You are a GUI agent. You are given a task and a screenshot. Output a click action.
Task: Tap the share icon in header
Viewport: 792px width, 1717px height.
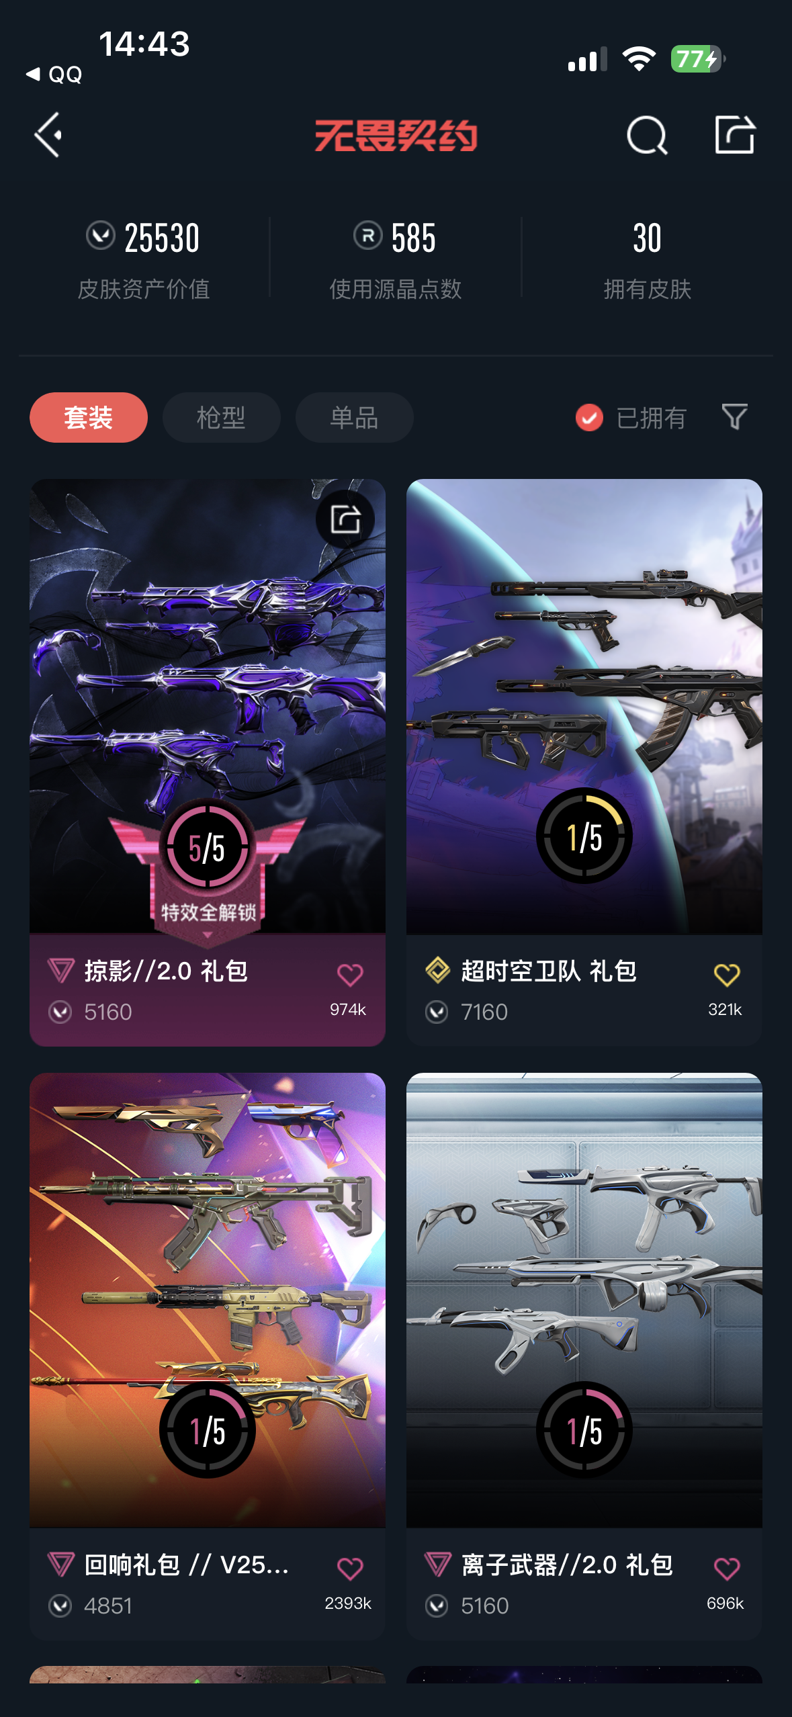tap(734, 134)
